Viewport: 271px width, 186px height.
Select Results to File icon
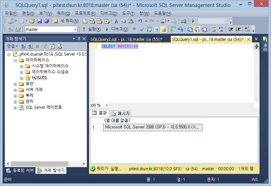[204, 30]
